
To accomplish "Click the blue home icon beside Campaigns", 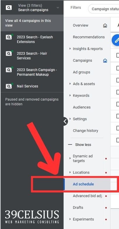I will click(105, 61).
